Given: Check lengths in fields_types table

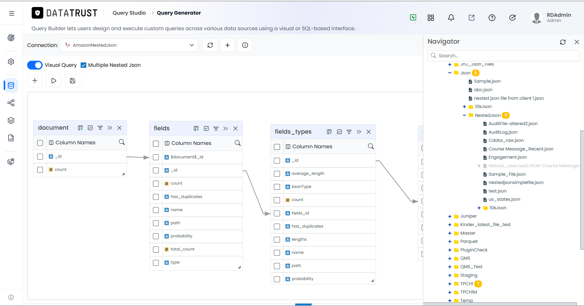Looking at the screenshot, I should point(277,239).
